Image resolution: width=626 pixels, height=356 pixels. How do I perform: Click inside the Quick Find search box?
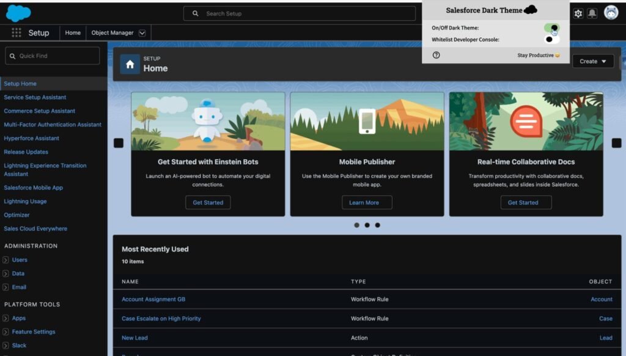pos(52,55)
